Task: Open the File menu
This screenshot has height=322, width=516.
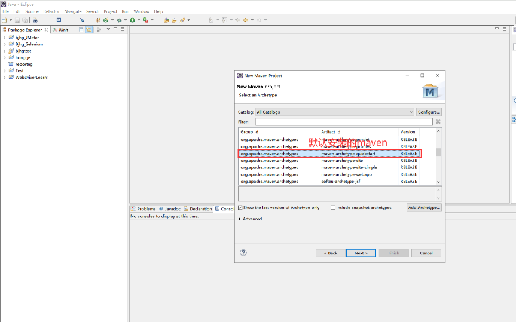Action: (x=5, y=11)
